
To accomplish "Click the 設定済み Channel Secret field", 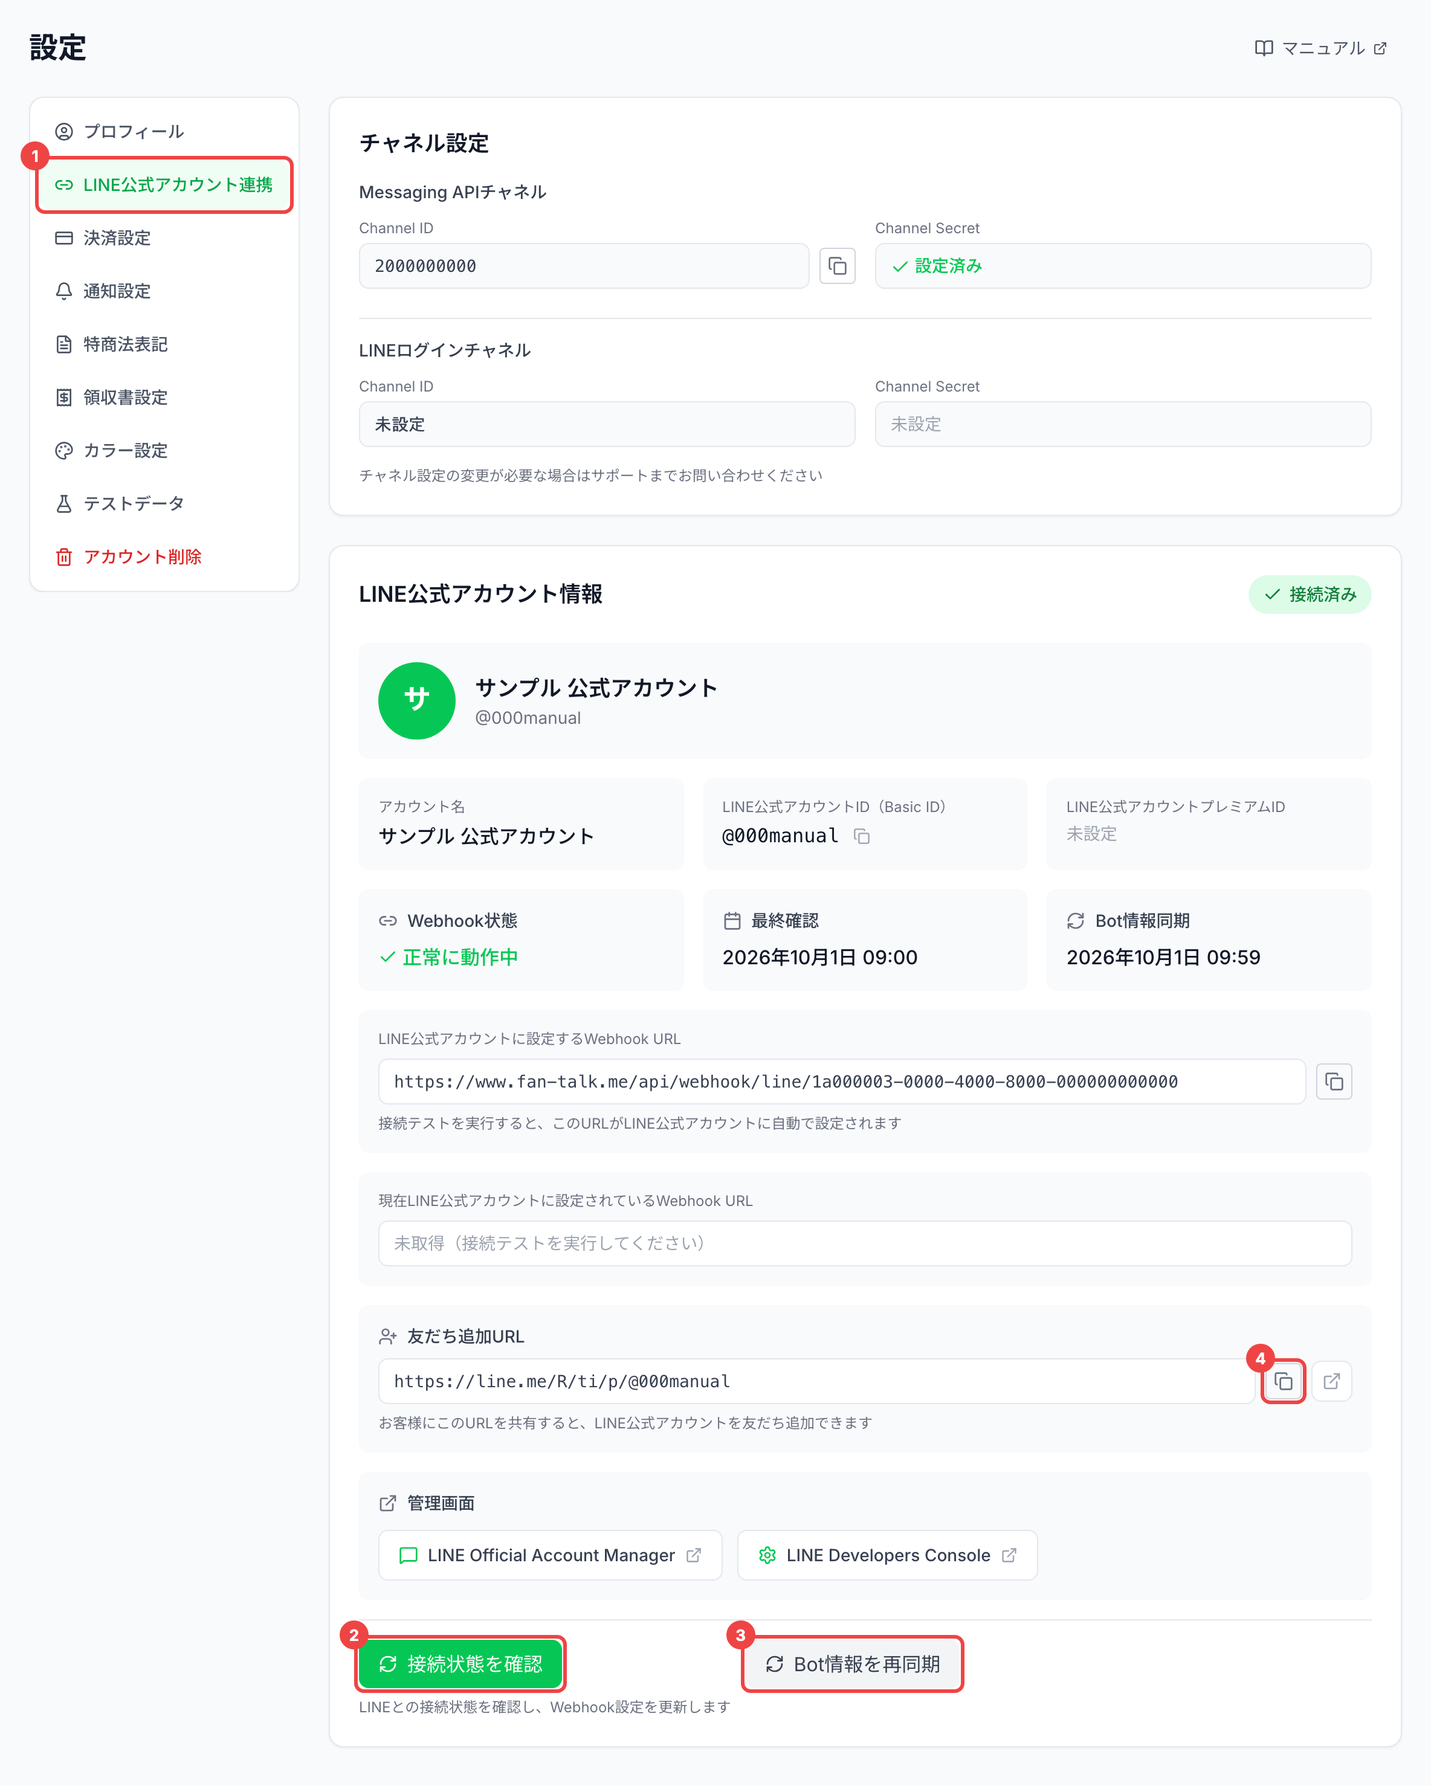I will (x=1123, y=266).
